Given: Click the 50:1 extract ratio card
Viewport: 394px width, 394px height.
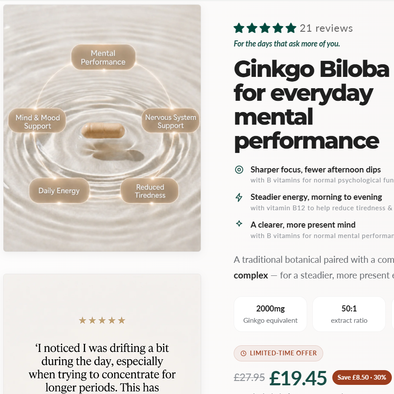Looking at the screenshot, I should (x=349, y=314).
